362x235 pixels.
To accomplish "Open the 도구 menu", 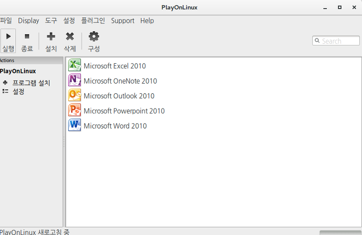I will coord(51,20).
